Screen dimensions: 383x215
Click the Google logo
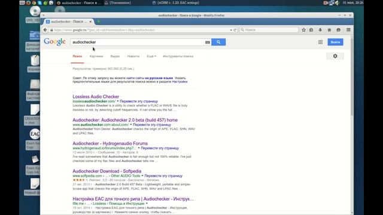(x=54, y=42)
